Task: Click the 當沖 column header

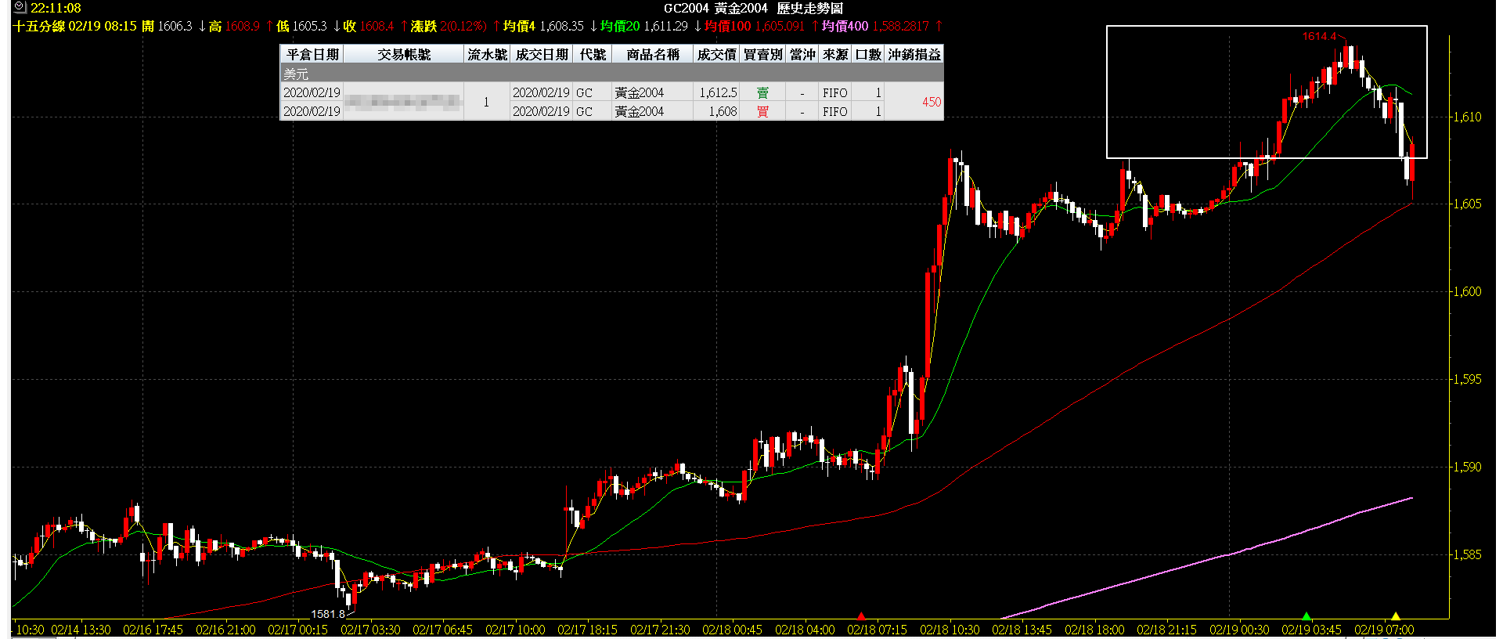Action: click(802, 54)
